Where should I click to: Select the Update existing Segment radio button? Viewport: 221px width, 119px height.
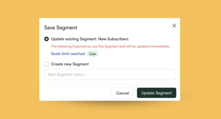click(46, 39)
